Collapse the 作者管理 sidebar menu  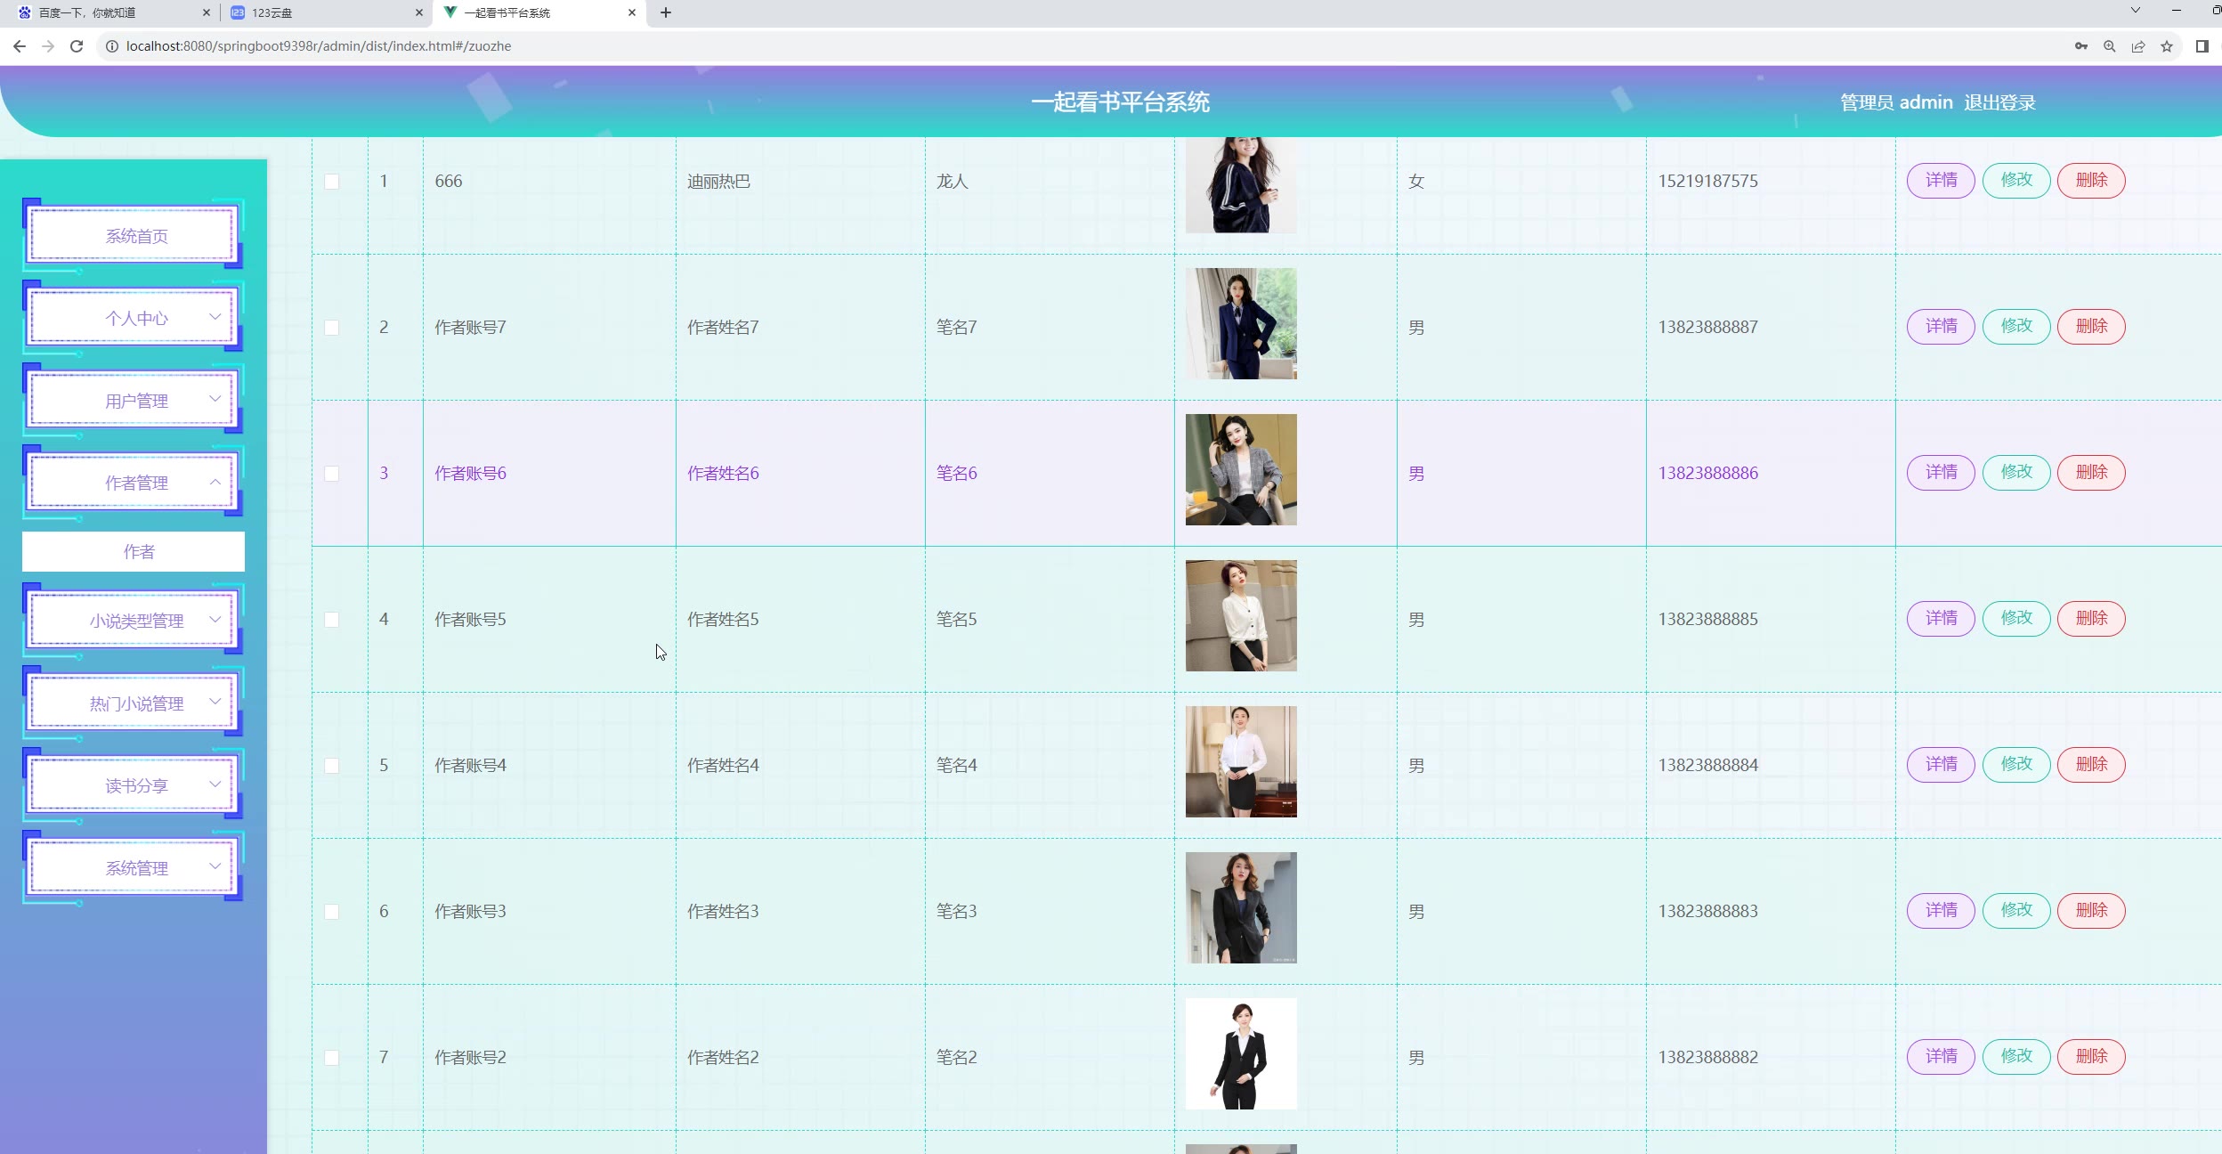pos(135,483)
